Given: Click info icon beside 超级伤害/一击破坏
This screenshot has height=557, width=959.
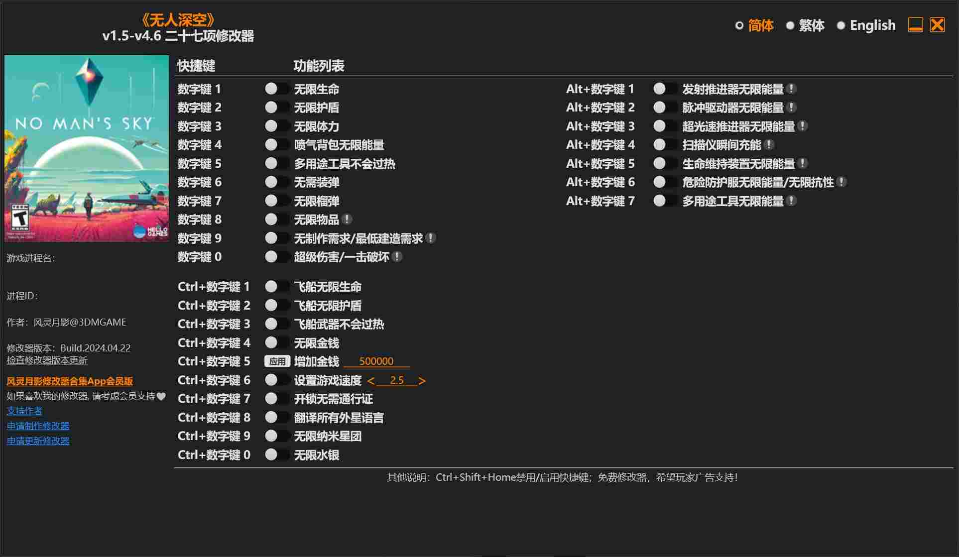Looking at the screenshot, I should 397,257.
